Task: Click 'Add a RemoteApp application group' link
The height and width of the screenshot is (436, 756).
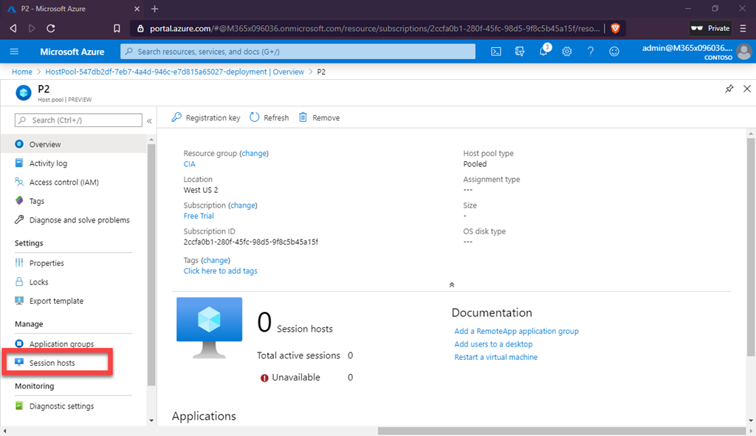Action: (516, 331)
